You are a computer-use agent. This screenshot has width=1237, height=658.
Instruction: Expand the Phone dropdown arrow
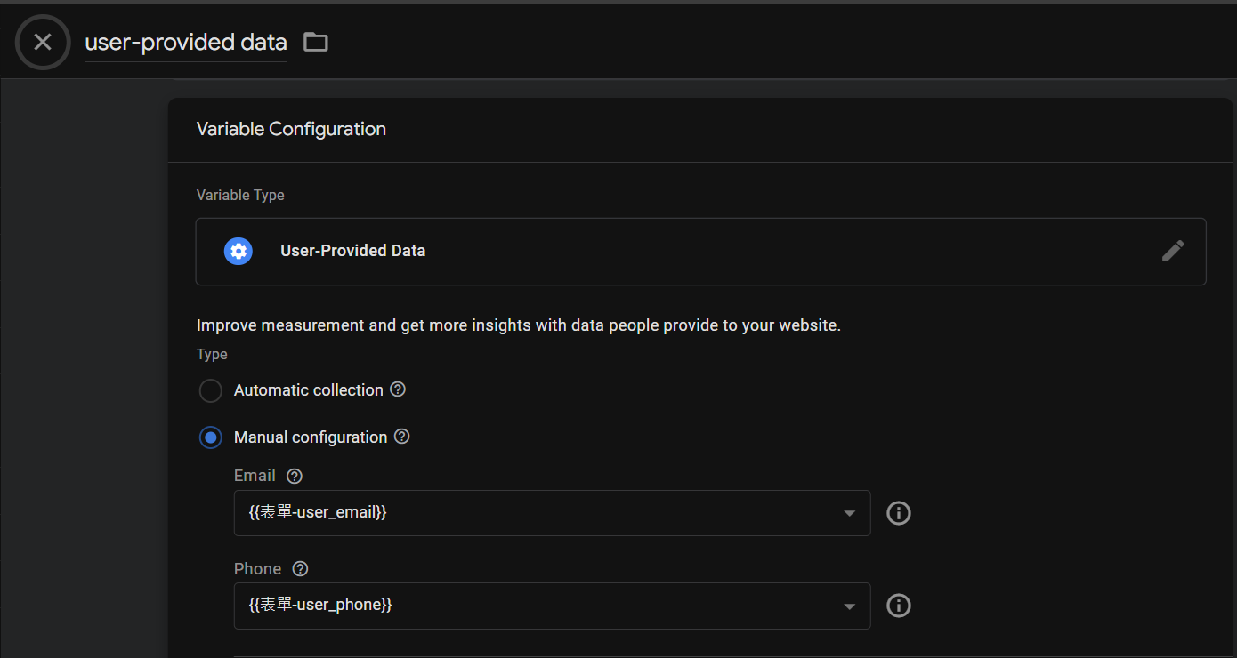tap(849, 606)
